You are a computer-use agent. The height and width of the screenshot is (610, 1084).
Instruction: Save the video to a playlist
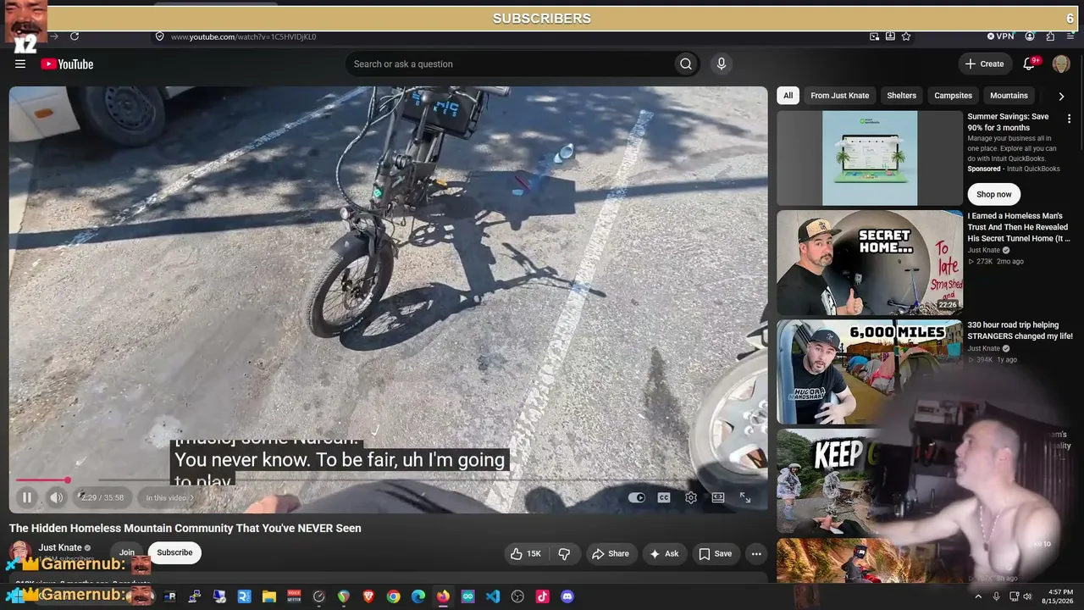715,554
